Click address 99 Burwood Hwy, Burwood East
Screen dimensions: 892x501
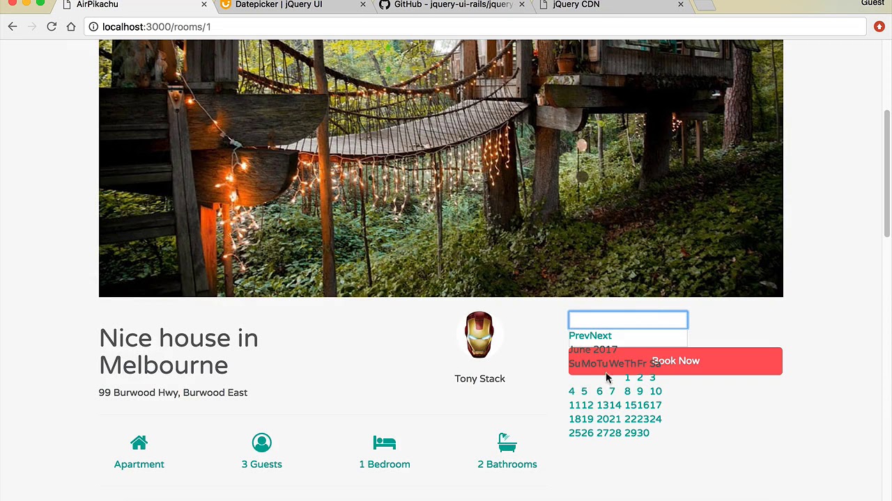[173, 392]
